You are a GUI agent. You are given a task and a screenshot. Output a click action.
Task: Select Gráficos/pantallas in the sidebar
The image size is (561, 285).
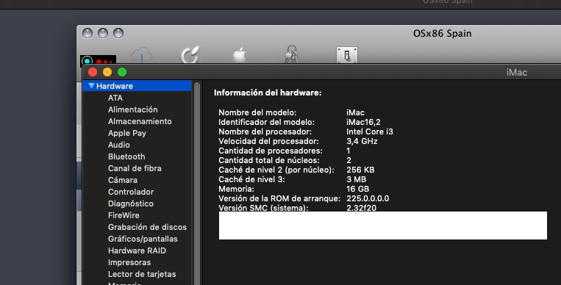pos(143,239)
